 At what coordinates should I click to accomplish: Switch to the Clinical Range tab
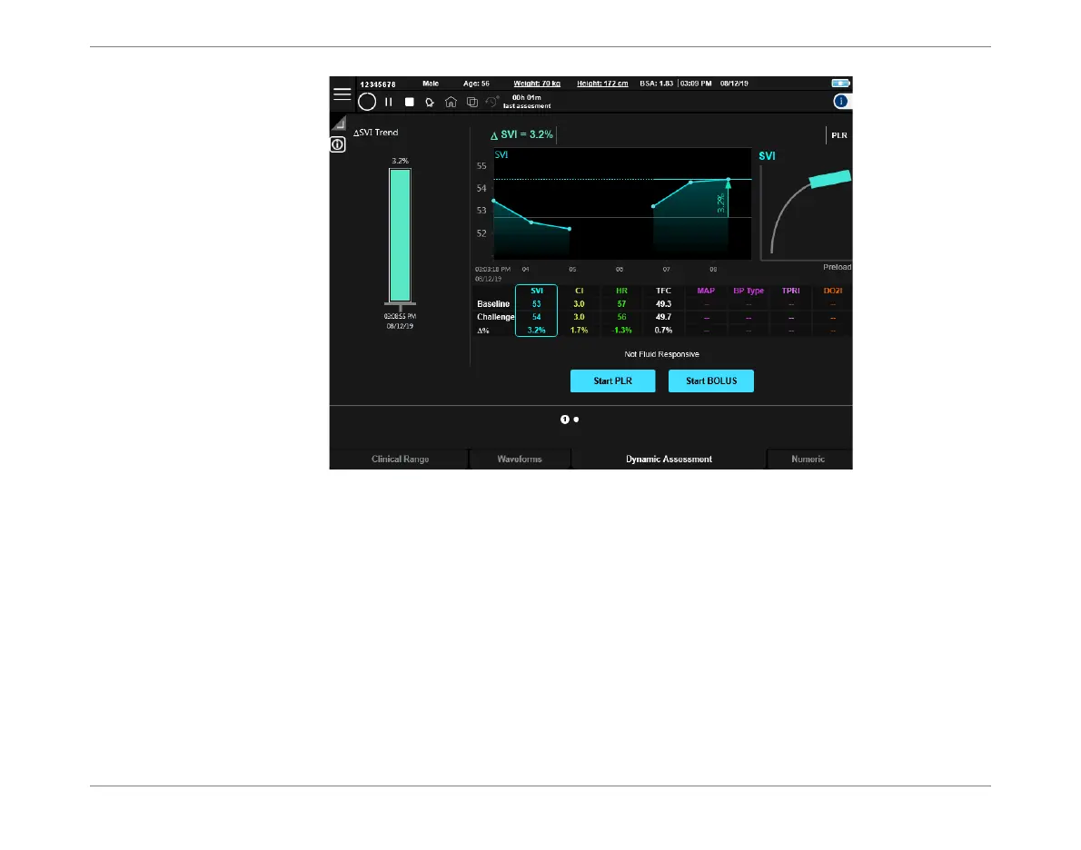tap(400, 460)
